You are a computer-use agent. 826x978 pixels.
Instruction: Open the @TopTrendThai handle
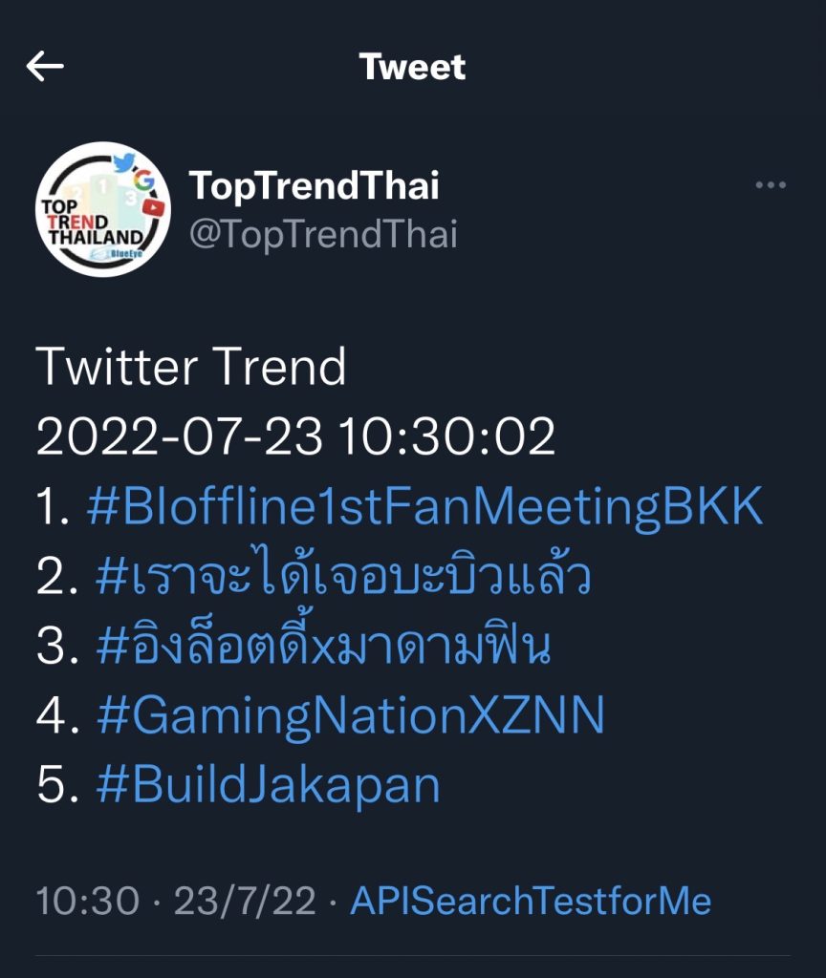tap(323, 234)
